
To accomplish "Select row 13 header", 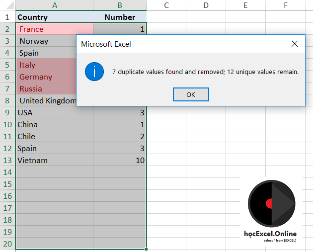I will click(x=7, y=160).
